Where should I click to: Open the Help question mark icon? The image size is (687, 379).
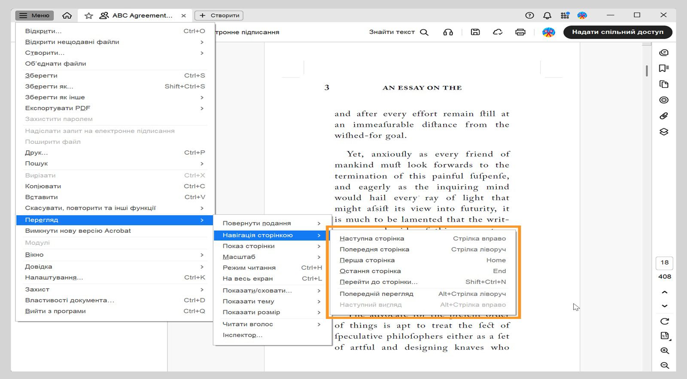(530, 15)
